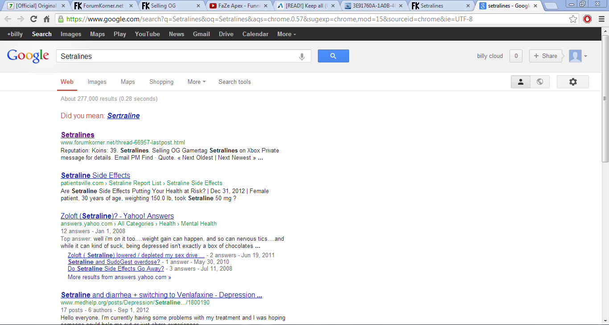
Task: Open the search settings gear
Action: point(573,82)
